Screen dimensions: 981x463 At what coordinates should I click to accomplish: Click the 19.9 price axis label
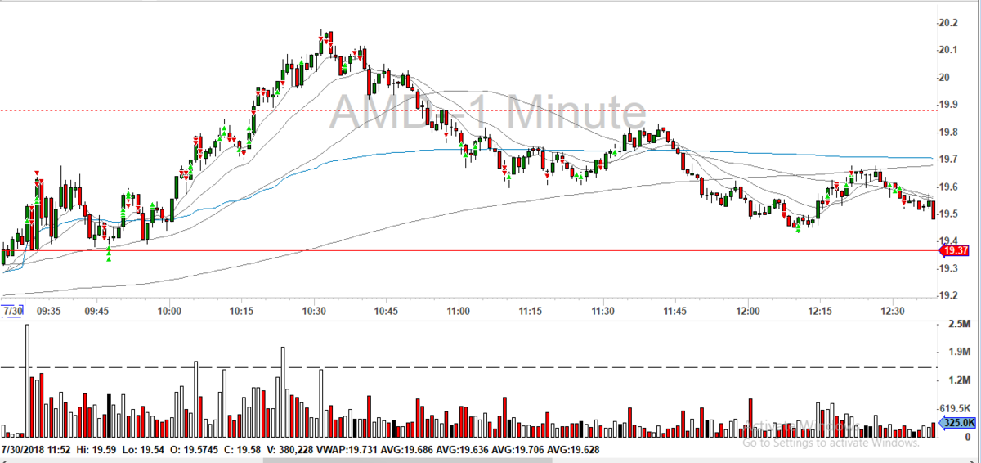click(x=950, y=105)
